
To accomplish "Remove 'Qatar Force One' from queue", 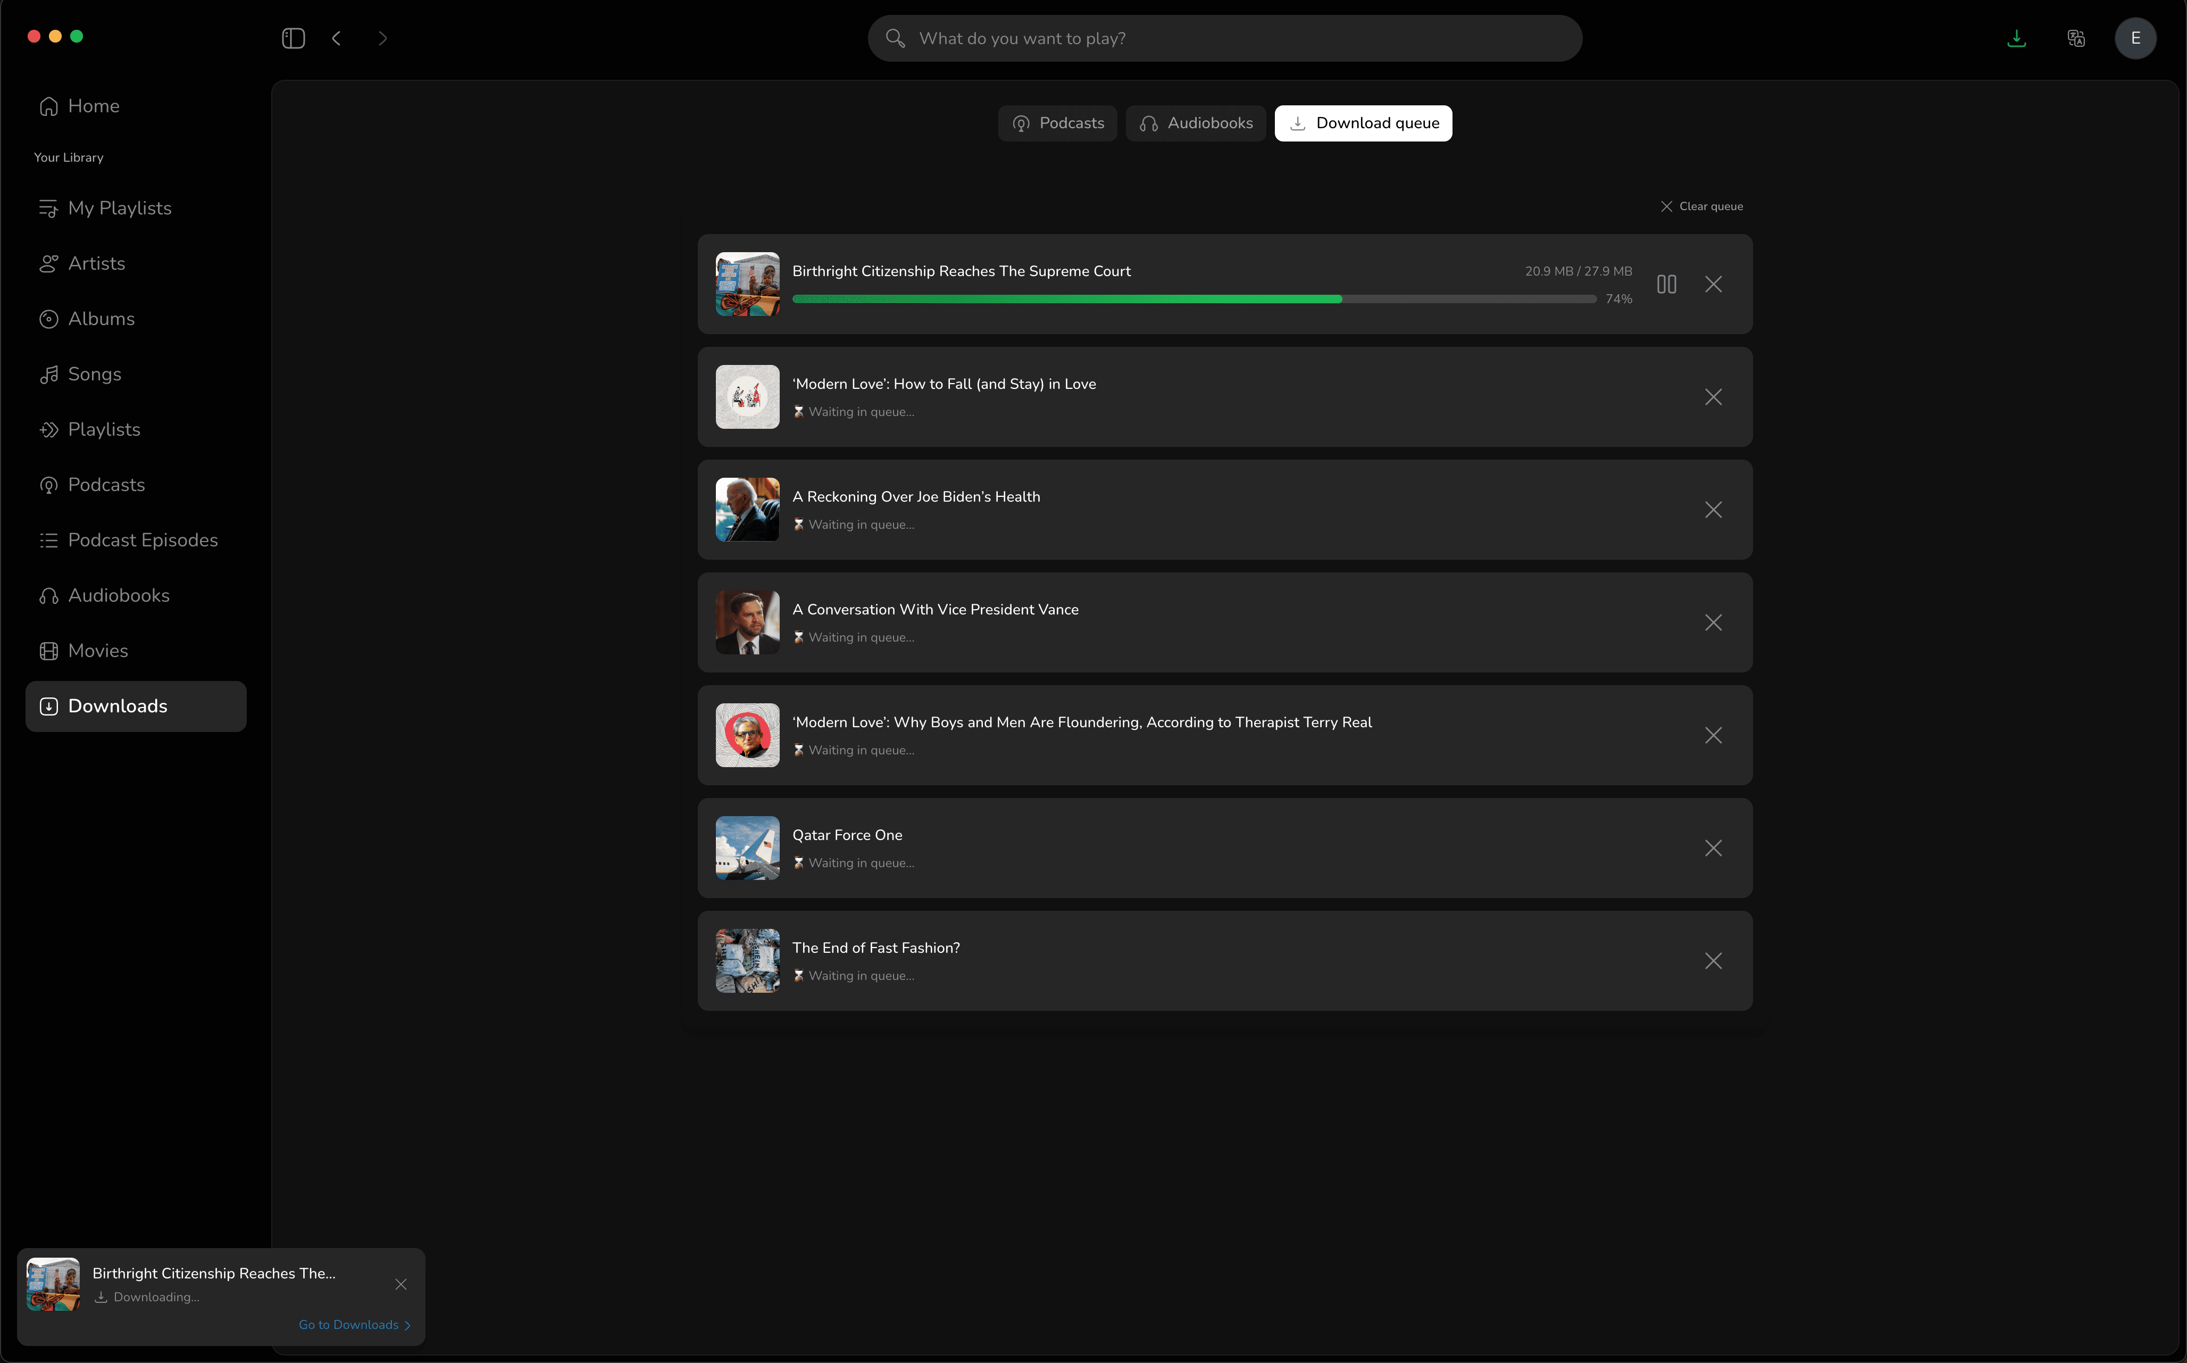I will pyautogui.click(x=1713, y=847).
